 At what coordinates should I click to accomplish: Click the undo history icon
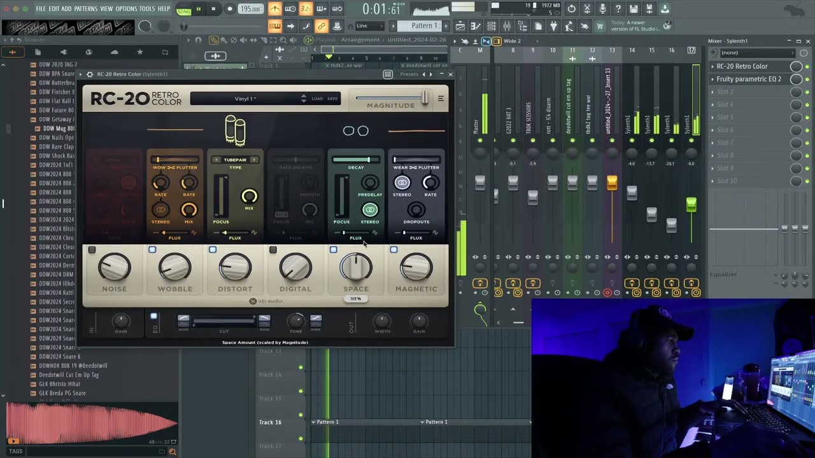pos(571,9)
